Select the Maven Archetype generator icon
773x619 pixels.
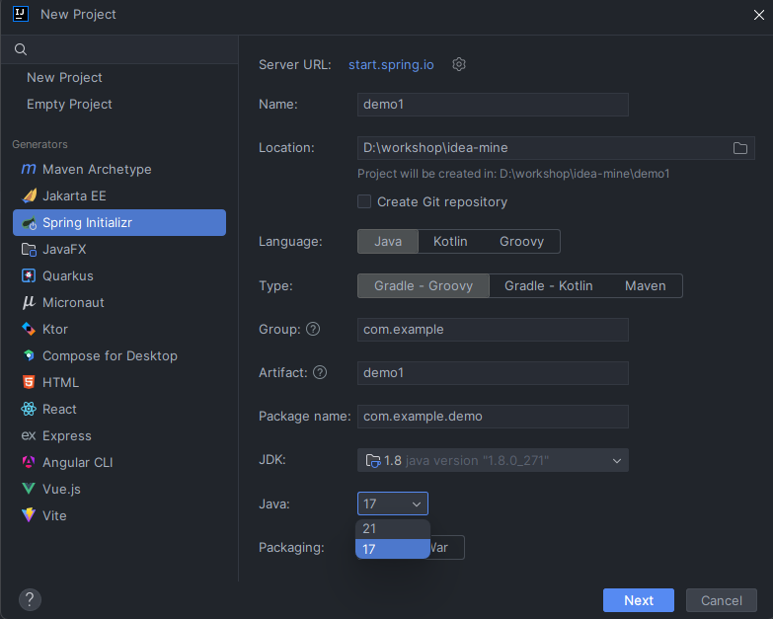(x=30, y=170)
